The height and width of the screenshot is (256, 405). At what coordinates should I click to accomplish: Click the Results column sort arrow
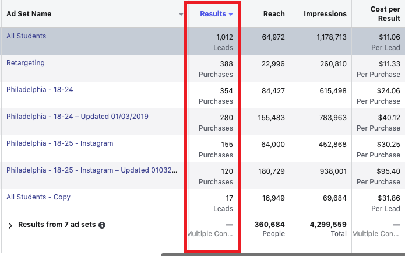coord(231,14)
